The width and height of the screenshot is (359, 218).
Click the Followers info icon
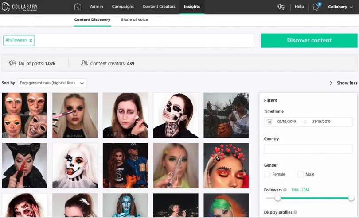pyautogui.click(x=285, y=190)
